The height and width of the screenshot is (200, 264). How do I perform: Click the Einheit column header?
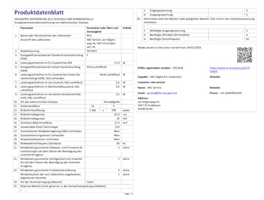coord(127,28)
